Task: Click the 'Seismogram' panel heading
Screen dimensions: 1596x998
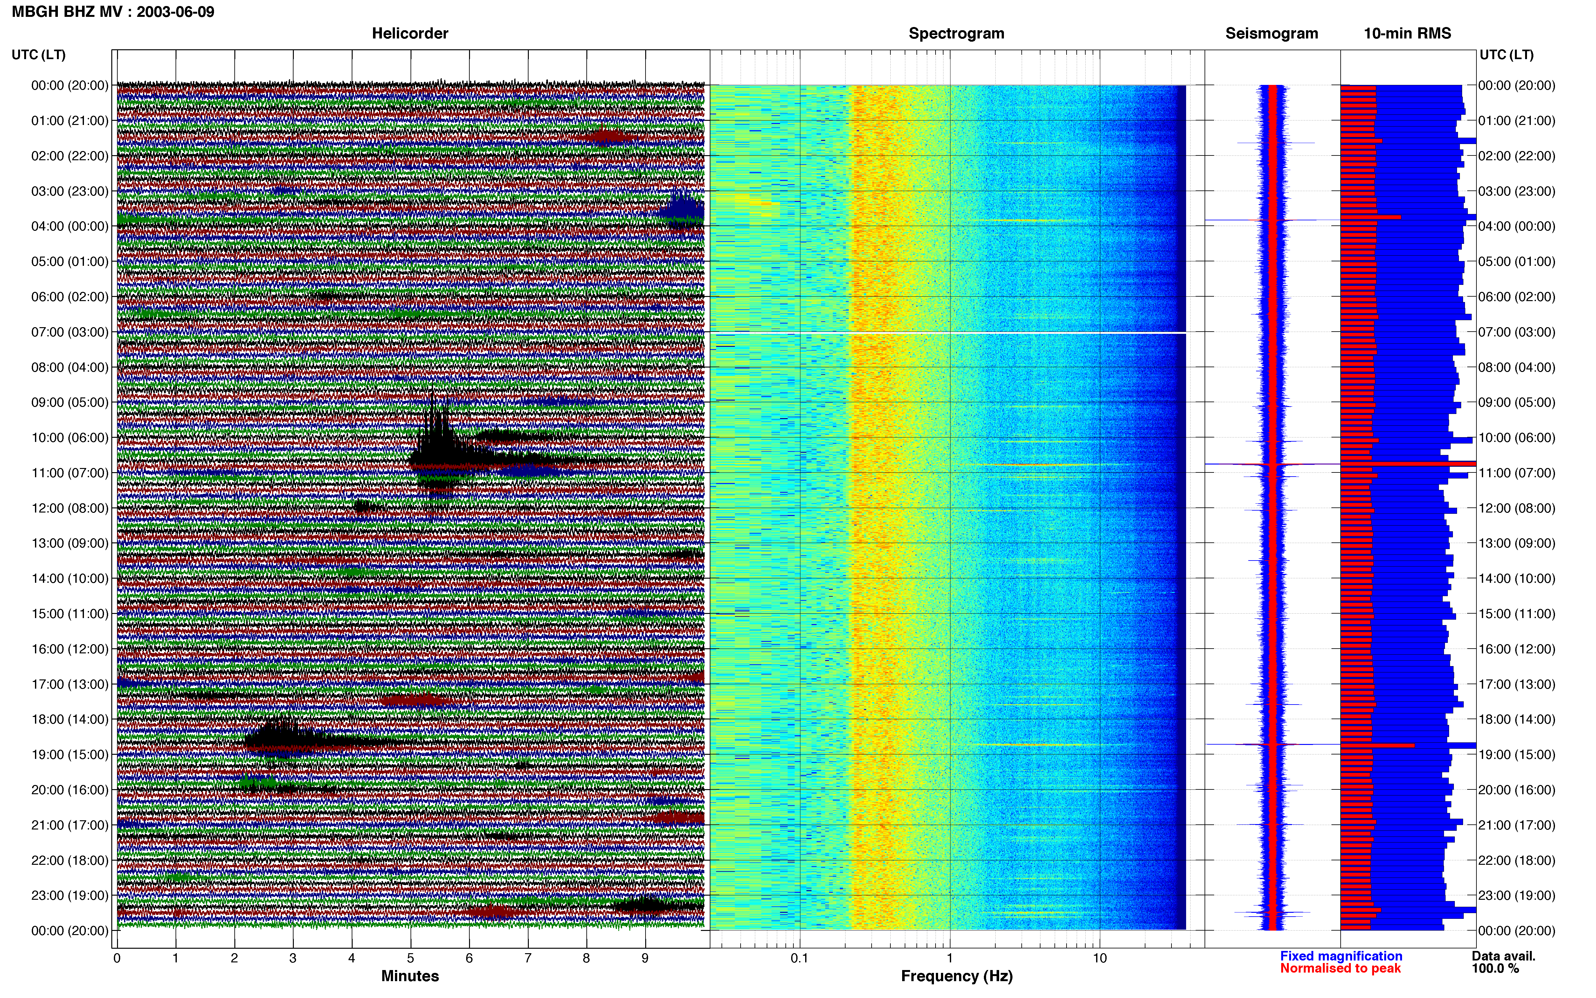Action: point(1271,34)
